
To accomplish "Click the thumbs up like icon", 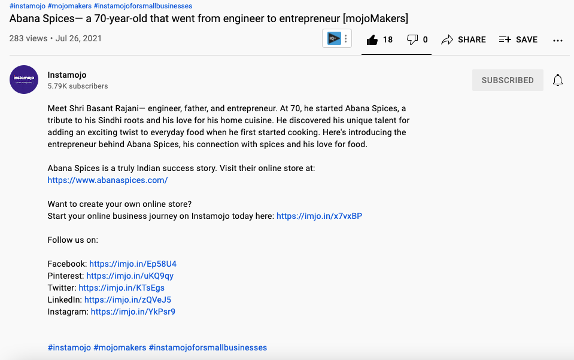I will (372, 39).
